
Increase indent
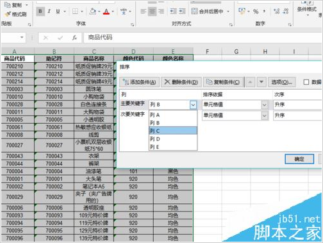click(x=182, y=11)
